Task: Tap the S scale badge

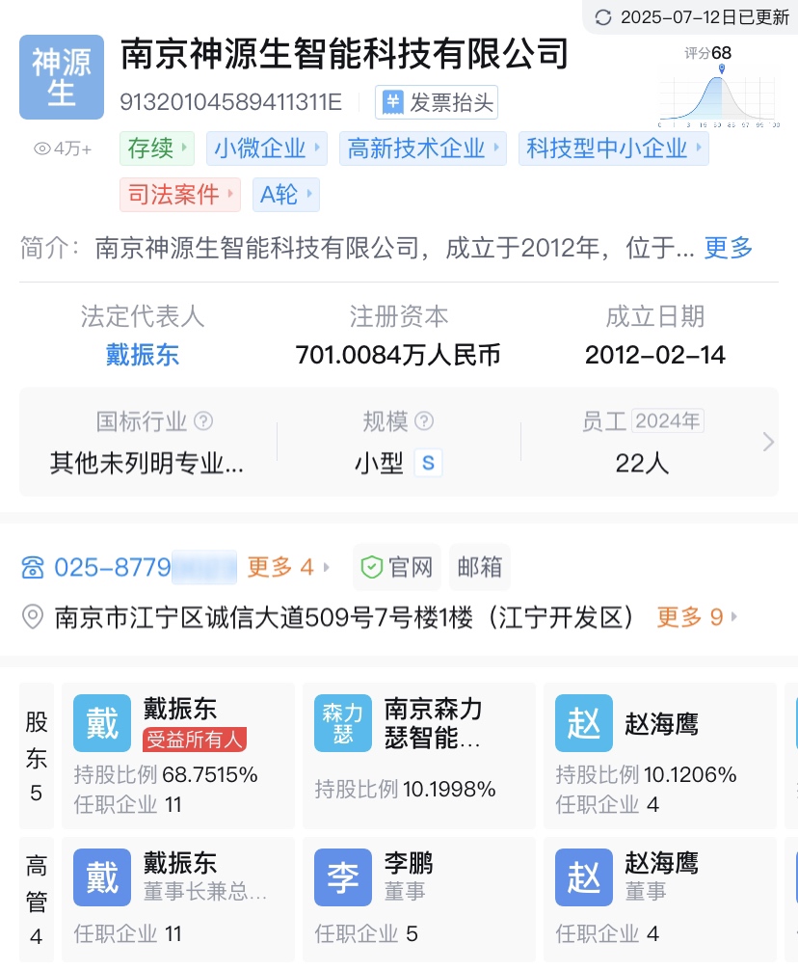Action: coord(428,463)
